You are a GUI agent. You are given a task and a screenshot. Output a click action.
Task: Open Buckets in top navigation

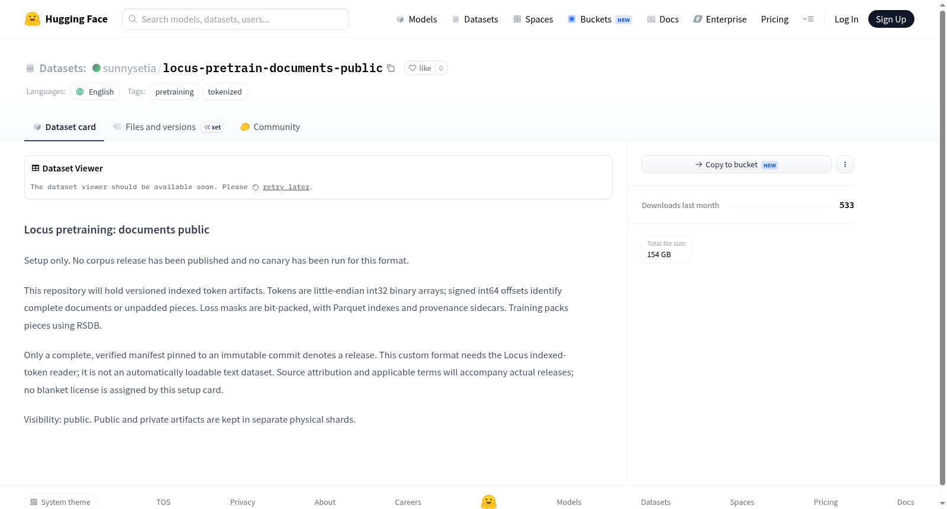point(600,19)
